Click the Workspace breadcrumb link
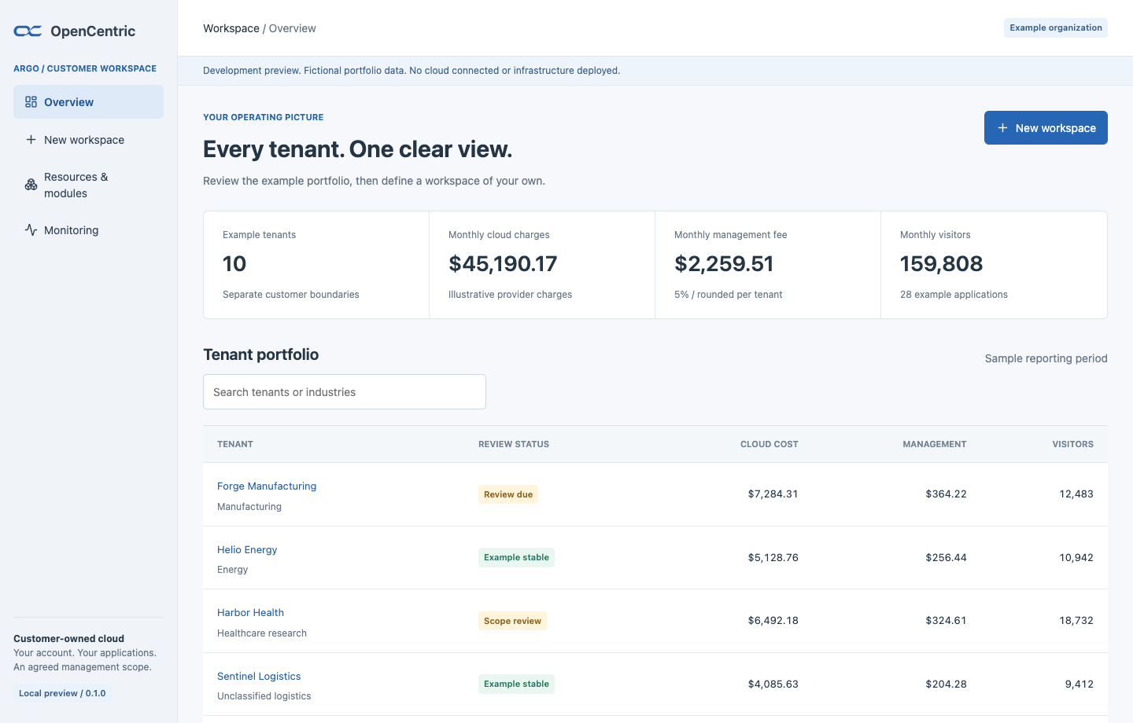 coord(231,28)
